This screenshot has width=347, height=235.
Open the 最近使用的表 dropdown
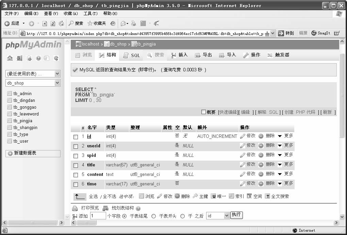33,74
